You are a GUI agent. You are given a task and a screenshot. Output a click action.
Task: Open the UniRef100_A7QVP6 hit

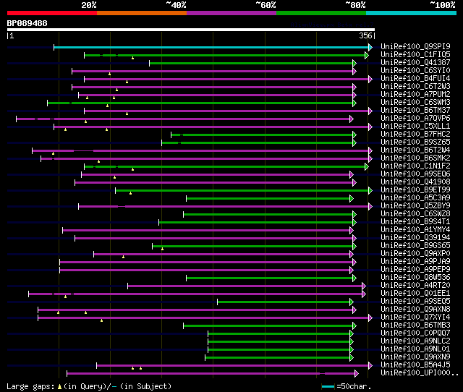415,119
